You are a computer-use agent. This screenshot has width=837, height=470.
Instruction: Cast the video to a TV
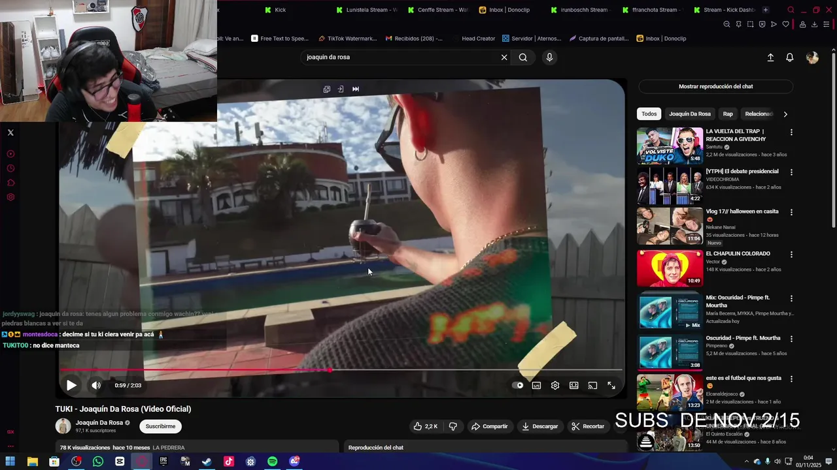tap(592, 385)
